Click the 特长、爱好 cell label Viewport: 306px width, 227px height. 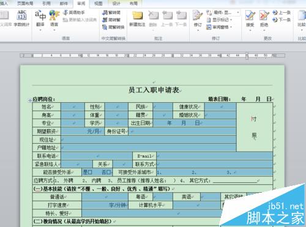pos(57,214)
